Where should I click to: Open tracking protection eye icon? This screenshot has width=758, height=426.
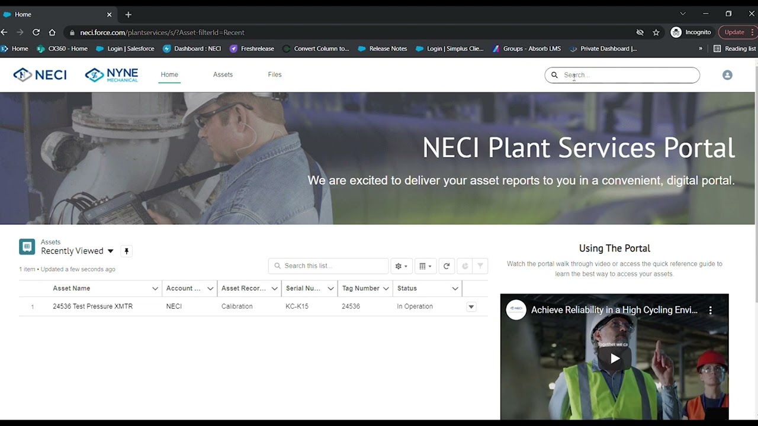click(x=640, y=33)
